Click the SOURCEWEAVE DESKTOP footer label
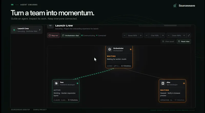Screen dimensions: 205x113 (x=20, y=110)
